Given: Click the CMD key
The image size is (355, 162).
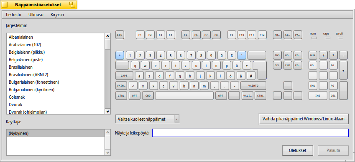Looking at the screenshot, I should (148, 96).
